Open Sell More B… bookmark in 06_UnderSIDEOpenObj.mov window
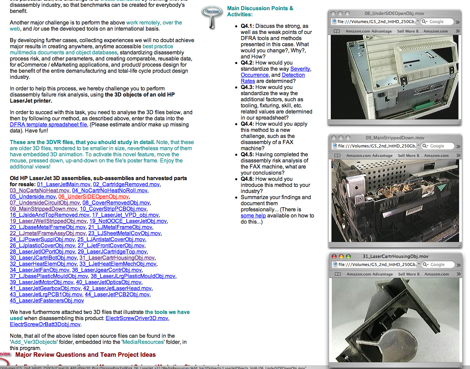This screenshot has height=369, width=470. click(409, 31)
